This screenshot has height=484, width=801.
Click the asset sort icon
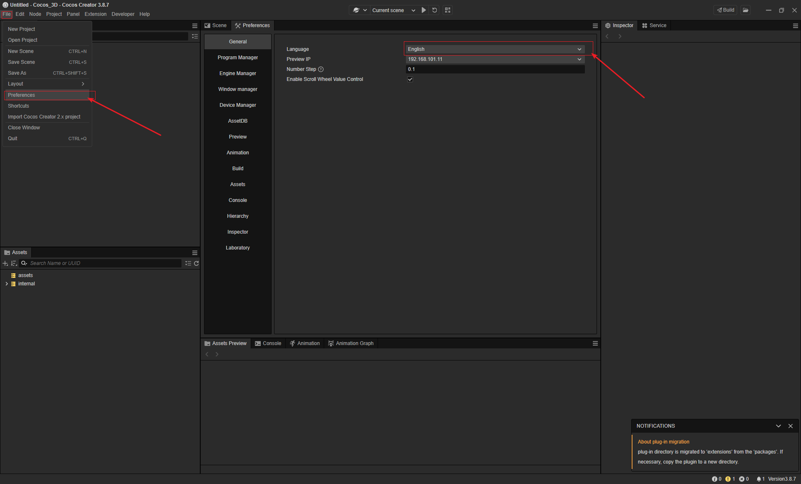(14, 263)
